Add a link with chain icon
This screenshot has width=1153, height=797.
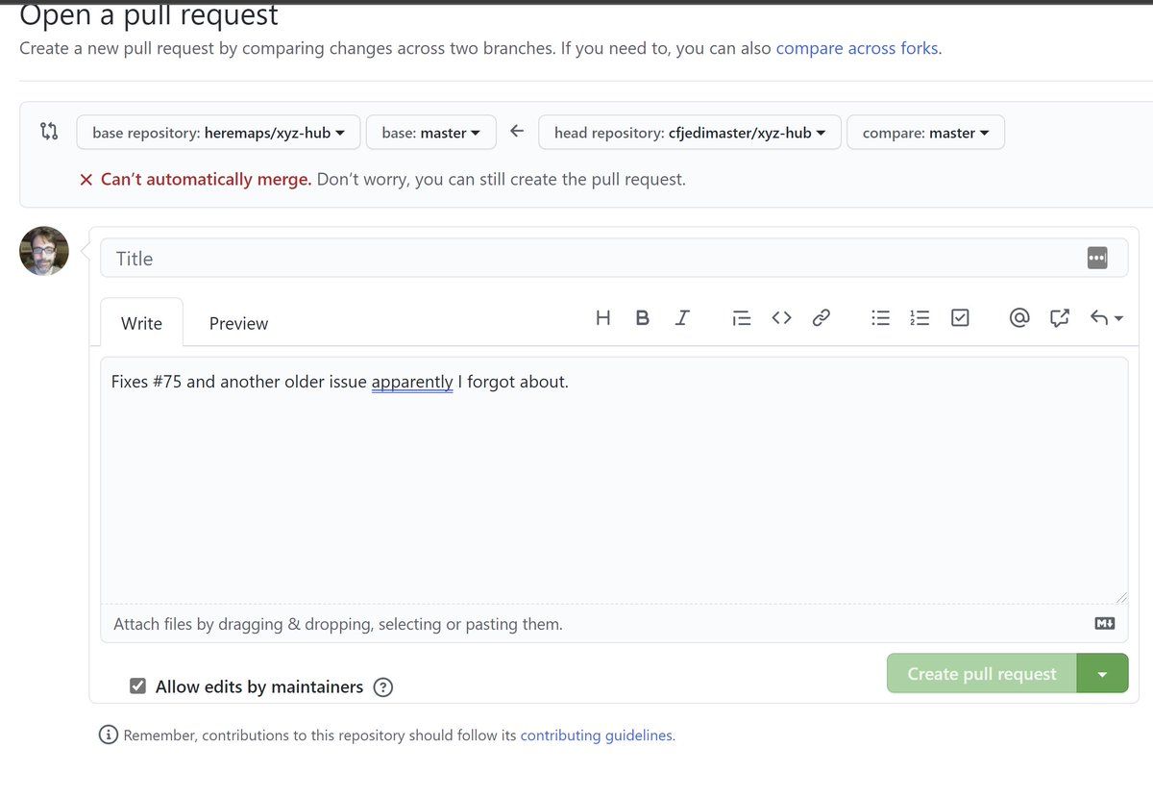tap(822, 318)
